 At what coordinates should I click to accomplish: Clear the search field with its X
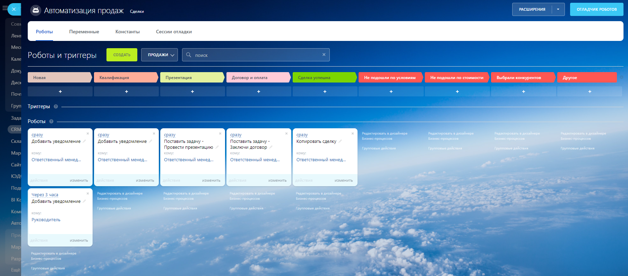pyautogui.click(x=324, y=54)
